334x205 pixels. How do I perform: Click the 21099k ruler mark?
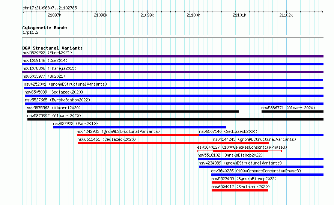[x=147, y=15]
